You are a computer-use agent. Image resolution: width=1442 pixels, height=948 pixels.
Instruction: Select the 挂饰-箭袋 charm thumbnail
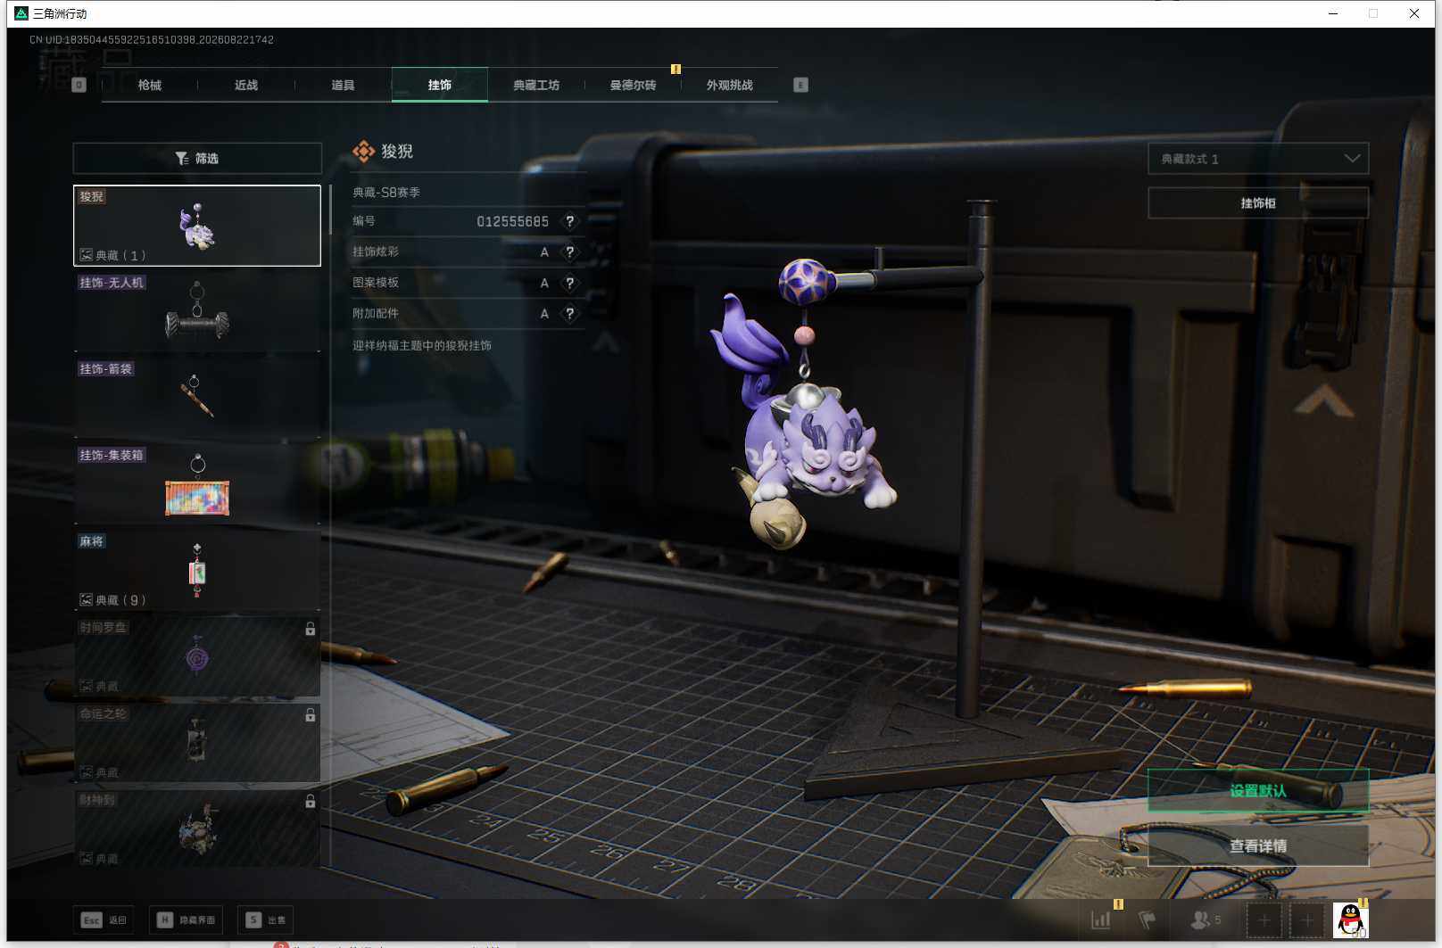click(x=197, y=398)
